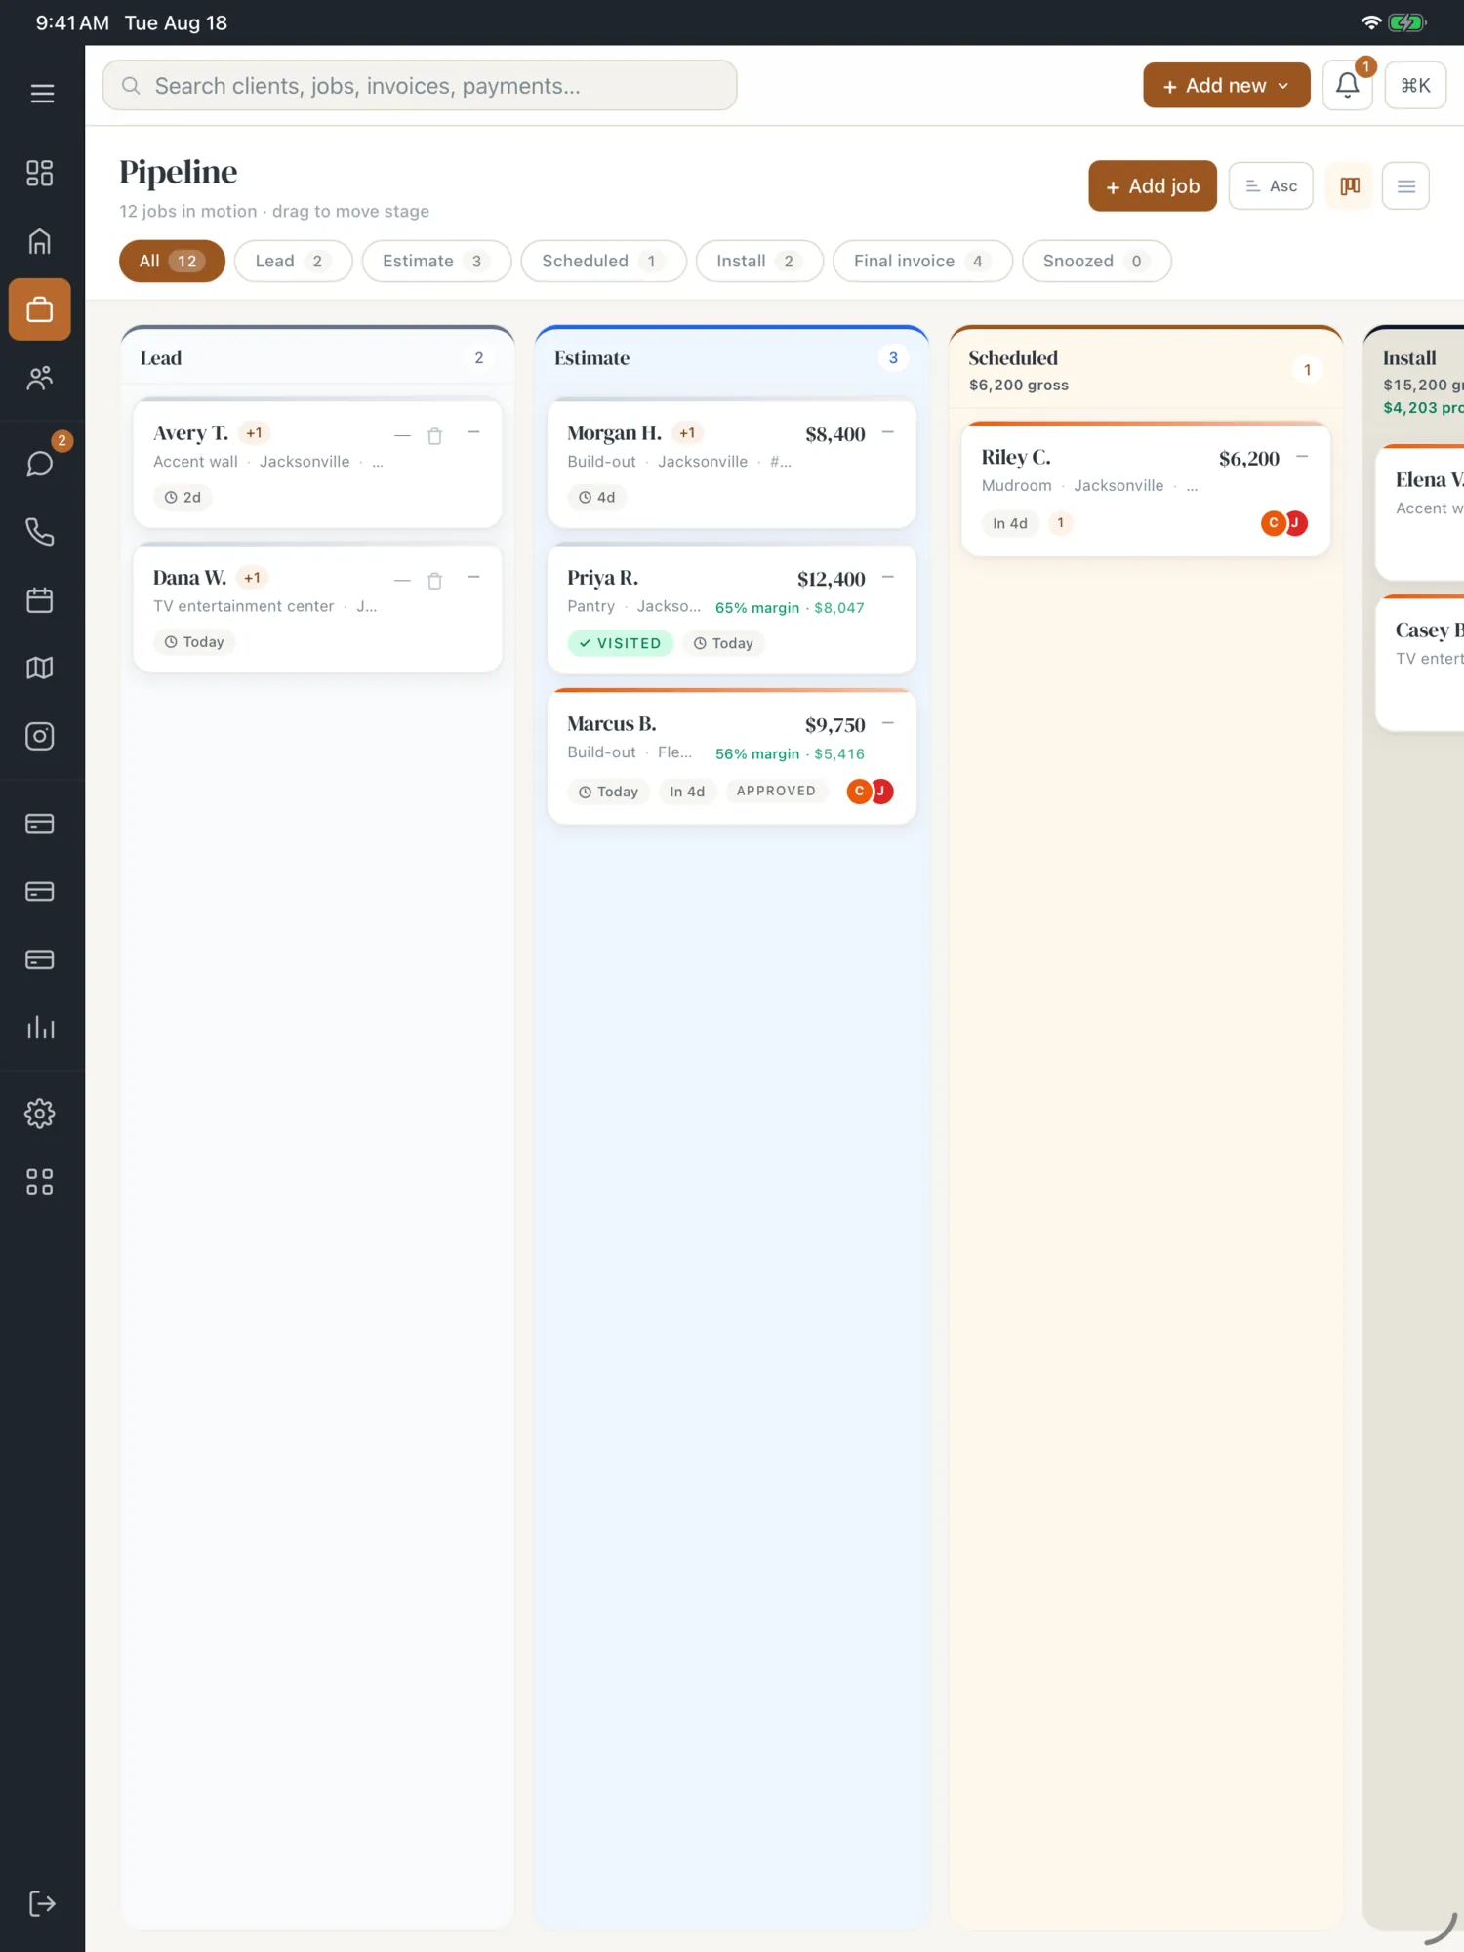Expand the Add new dropdown
This screenshot has height=1952, width=1464.
click(x=1227, y=85)
